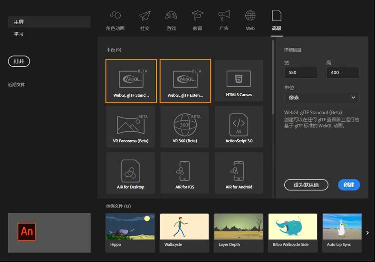This screenshot has width=375, height=262.
Task: Click the 近期文件 recent files label
Action: coord(17,84)
